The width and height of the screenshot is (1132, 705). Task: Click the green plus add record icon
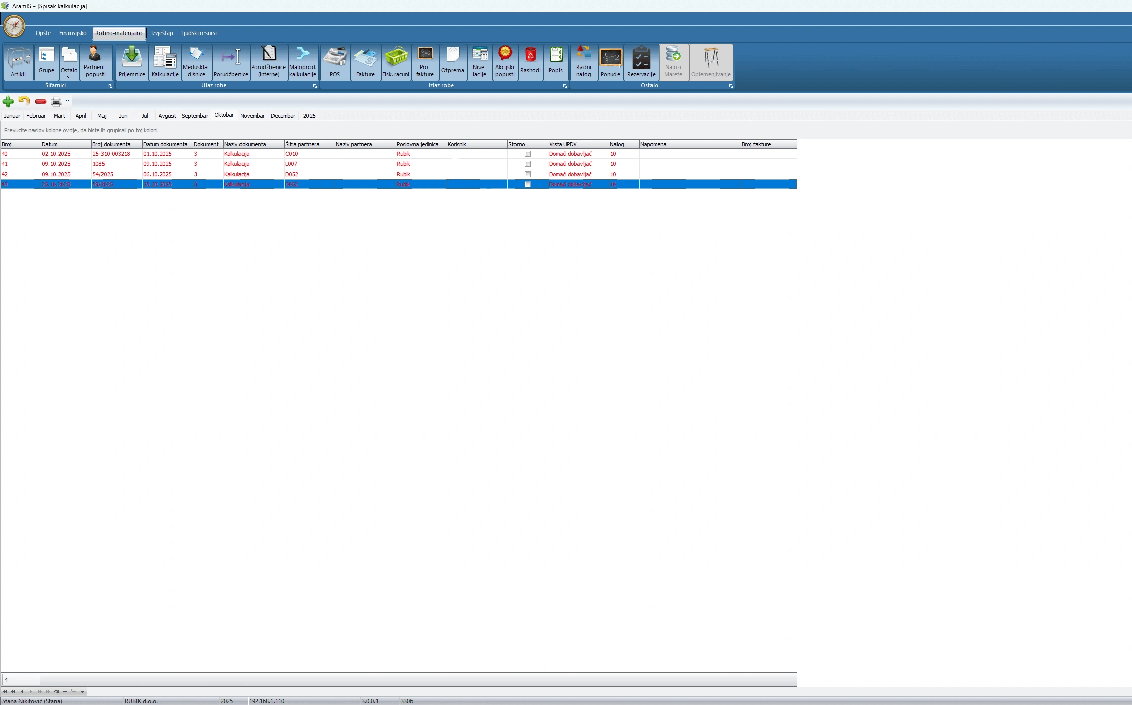[8, 101]
